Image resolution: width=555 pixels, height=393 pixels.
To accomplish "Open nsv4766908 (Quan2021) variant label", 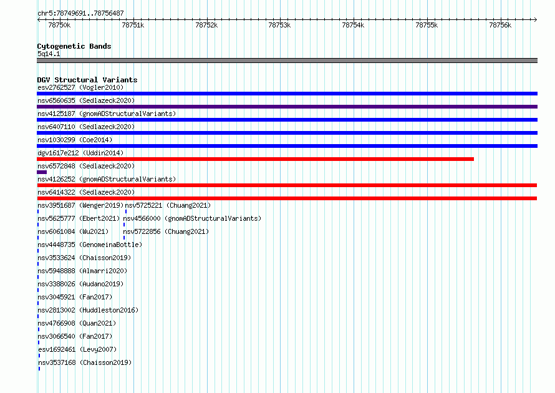I will coord(77,323).
